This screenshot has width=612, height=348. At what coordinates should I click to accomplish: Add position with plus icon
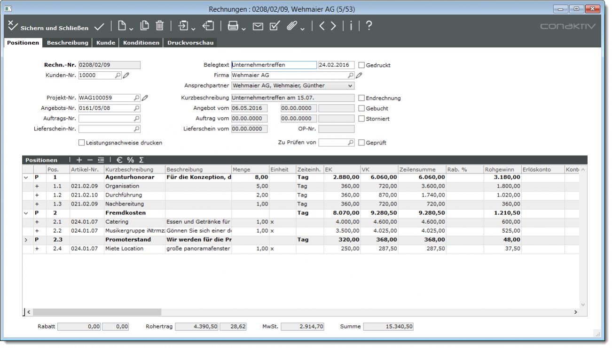tap(79, 160)
